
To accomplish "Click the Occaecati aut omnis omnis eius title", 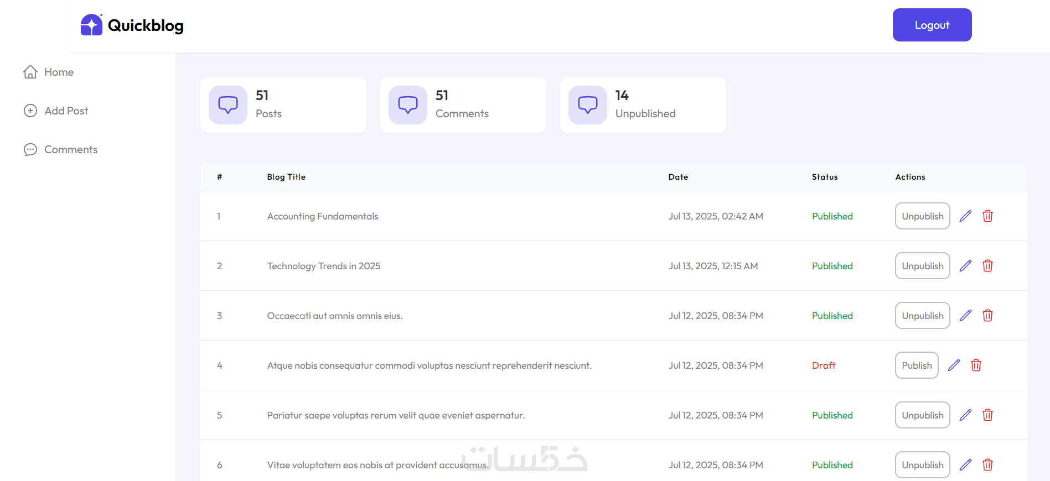I will 335,316.
